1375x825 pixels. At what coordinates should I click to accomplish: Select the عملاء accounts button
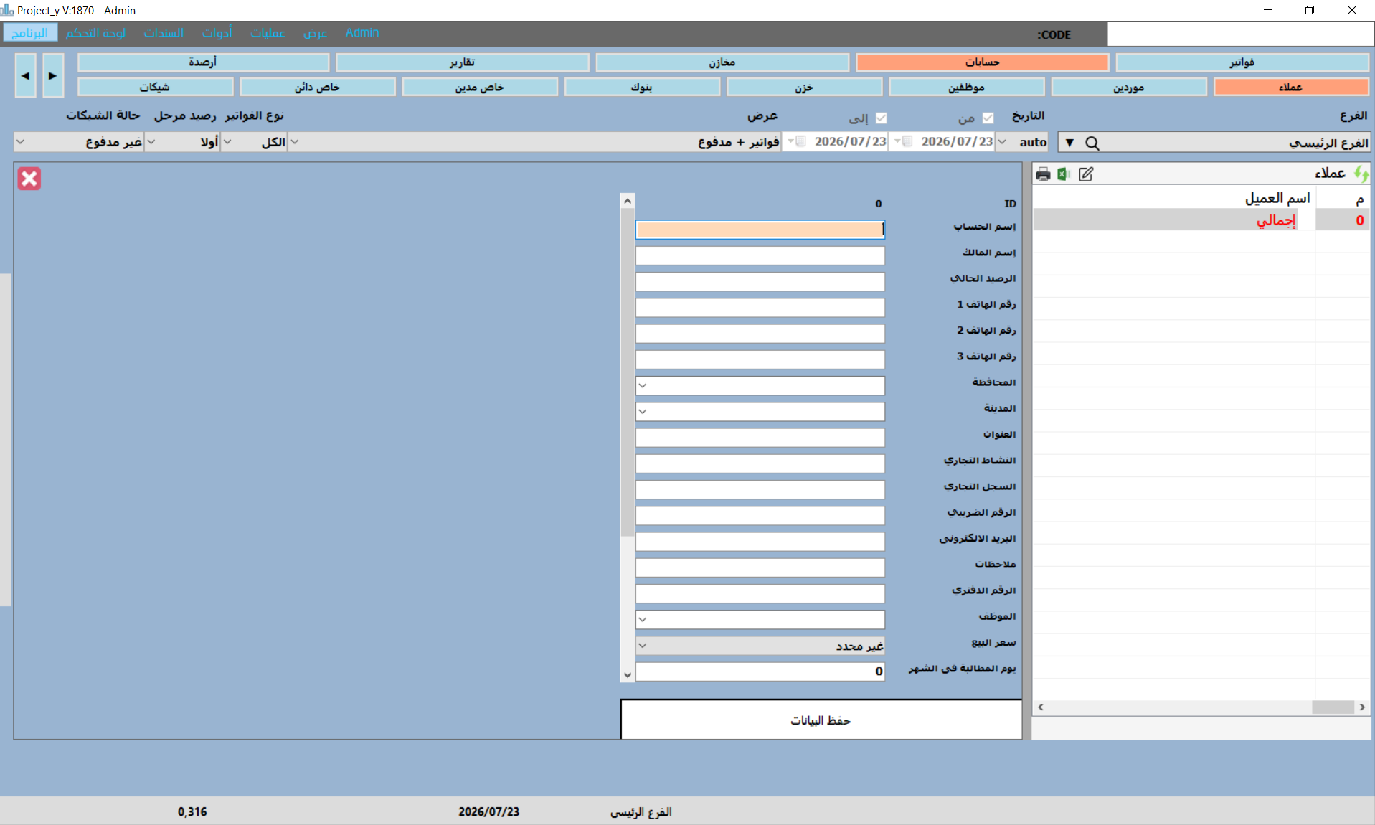coord(1291,87)
